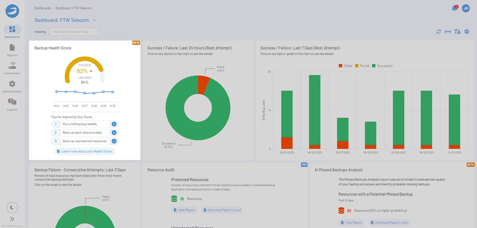477x228 pixels.
Task: Go to Reports in the sidebar
Action: pos(12,50)
